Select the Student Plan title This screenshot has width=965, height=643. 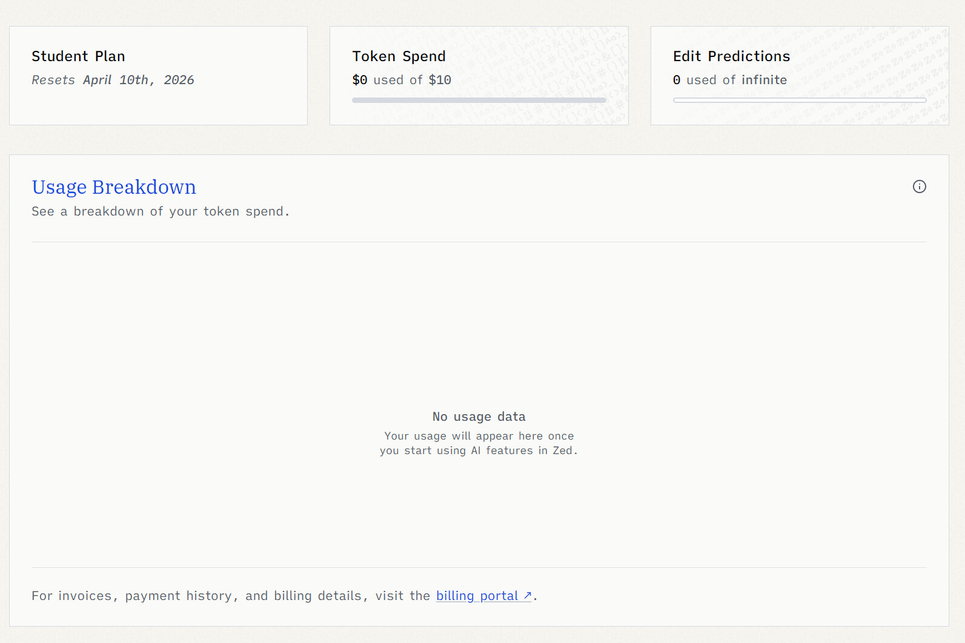(x=78, y=56)
